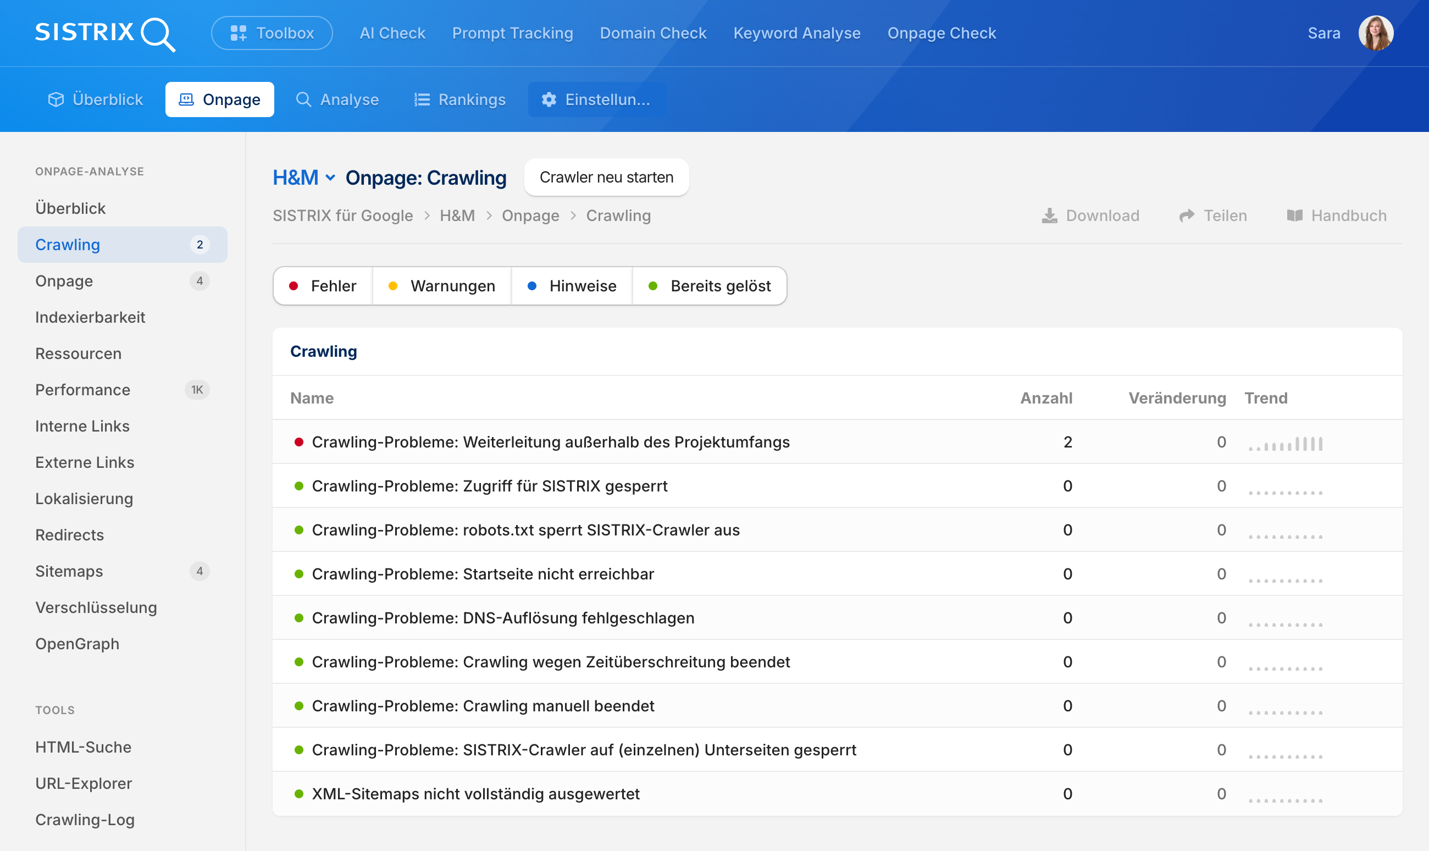Open row robots.txt sperrt SISTRIX-Crawler aus

pyautogui.click(x=838, y=530)
